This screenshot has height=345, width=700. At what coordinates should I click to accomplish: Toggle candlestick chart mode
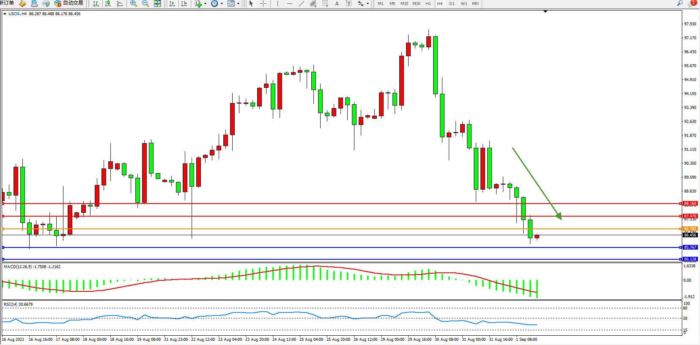(x=108, y=4)
